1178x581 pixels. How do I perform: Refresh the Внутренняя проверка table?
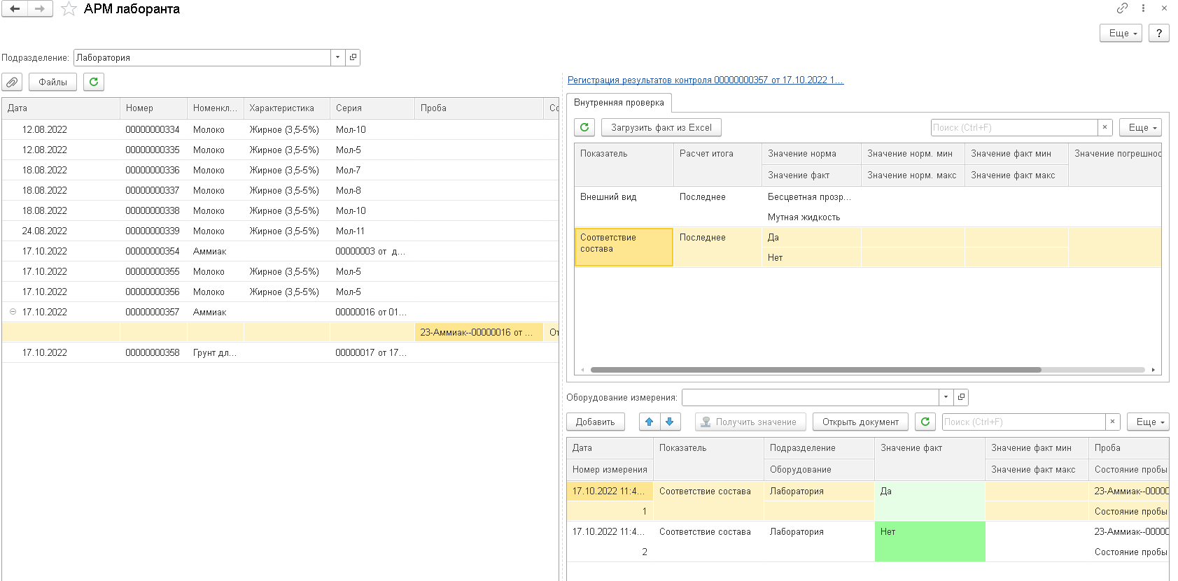coord(584,127)
